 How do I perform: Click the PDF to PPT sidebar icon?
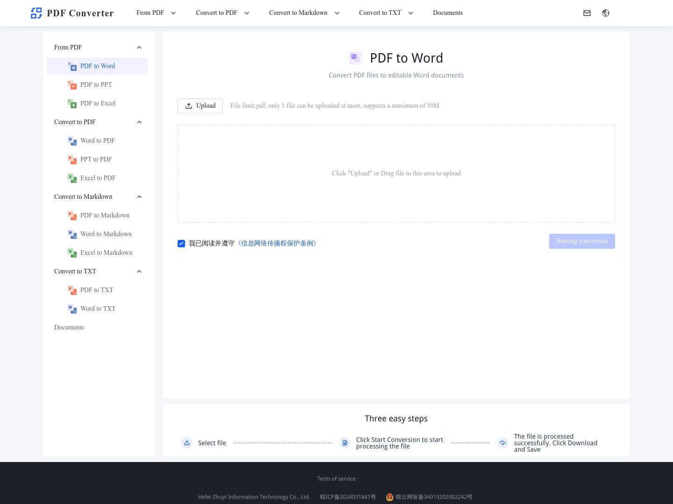(x=72, y=85)
